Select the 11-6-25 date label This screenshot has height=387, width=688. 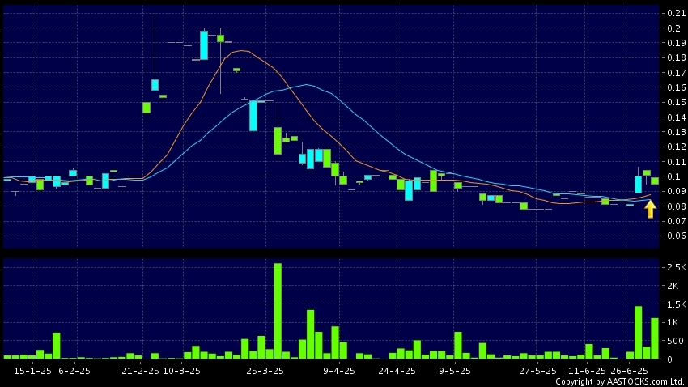[587, 371]
